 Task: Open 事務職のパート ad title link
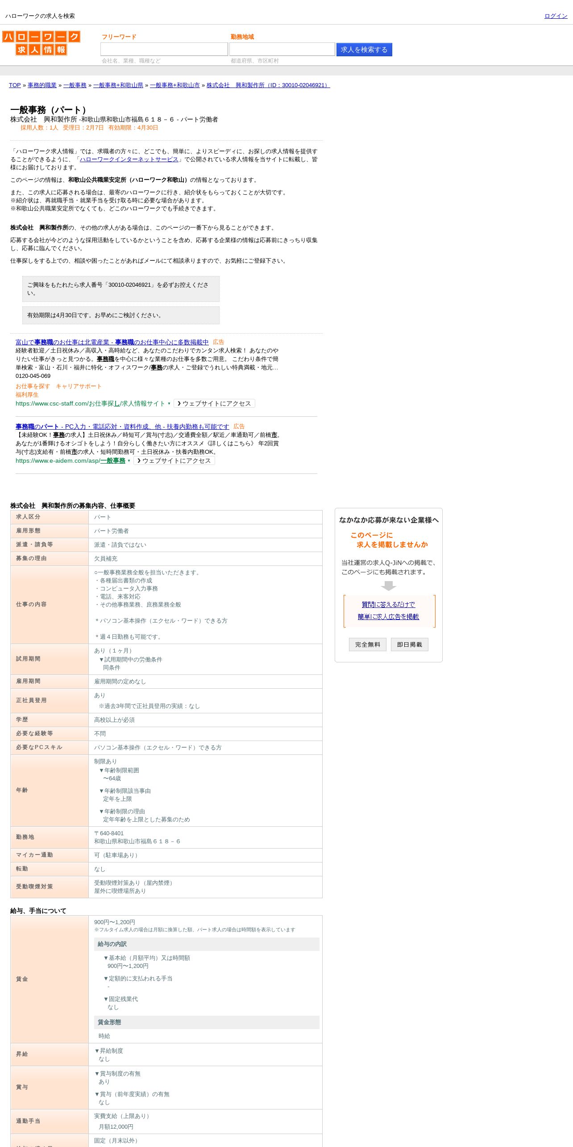122,427
